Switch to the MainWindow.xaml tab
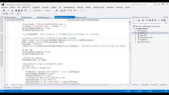This screenshot has width=169, height=95. (43, 17)
